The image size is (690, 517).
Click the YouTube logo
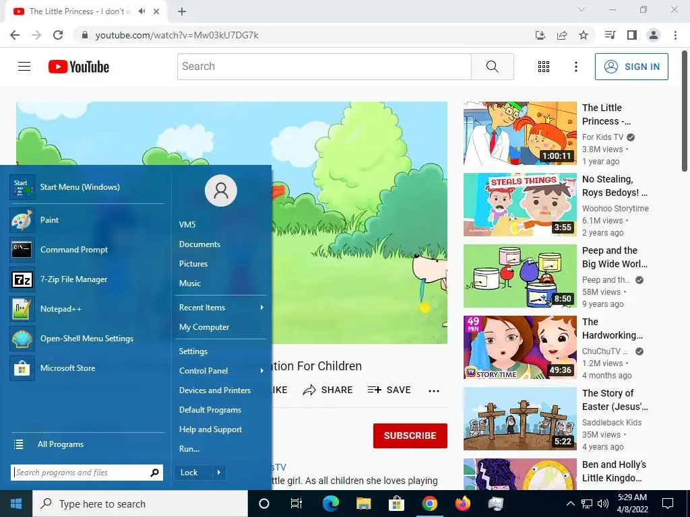pyautogui.click(x=79, y=67)
